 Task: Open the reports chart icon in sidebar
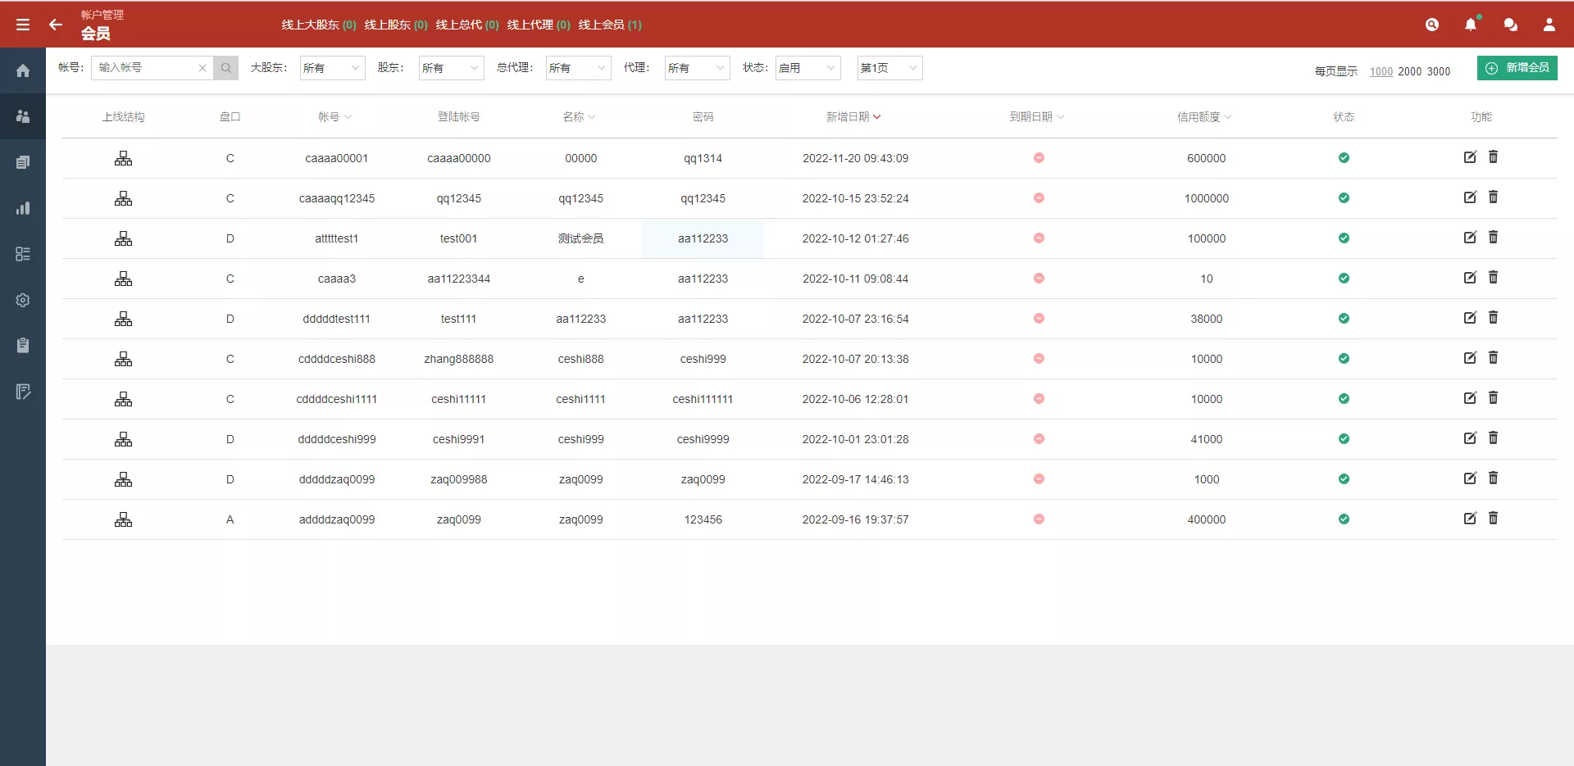(22, 208)
